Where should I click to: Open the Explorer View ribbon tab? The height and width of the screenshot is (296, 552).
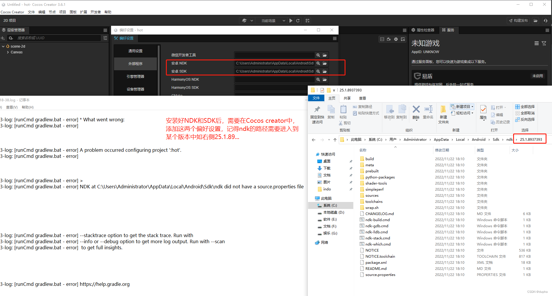coord(363,98)
